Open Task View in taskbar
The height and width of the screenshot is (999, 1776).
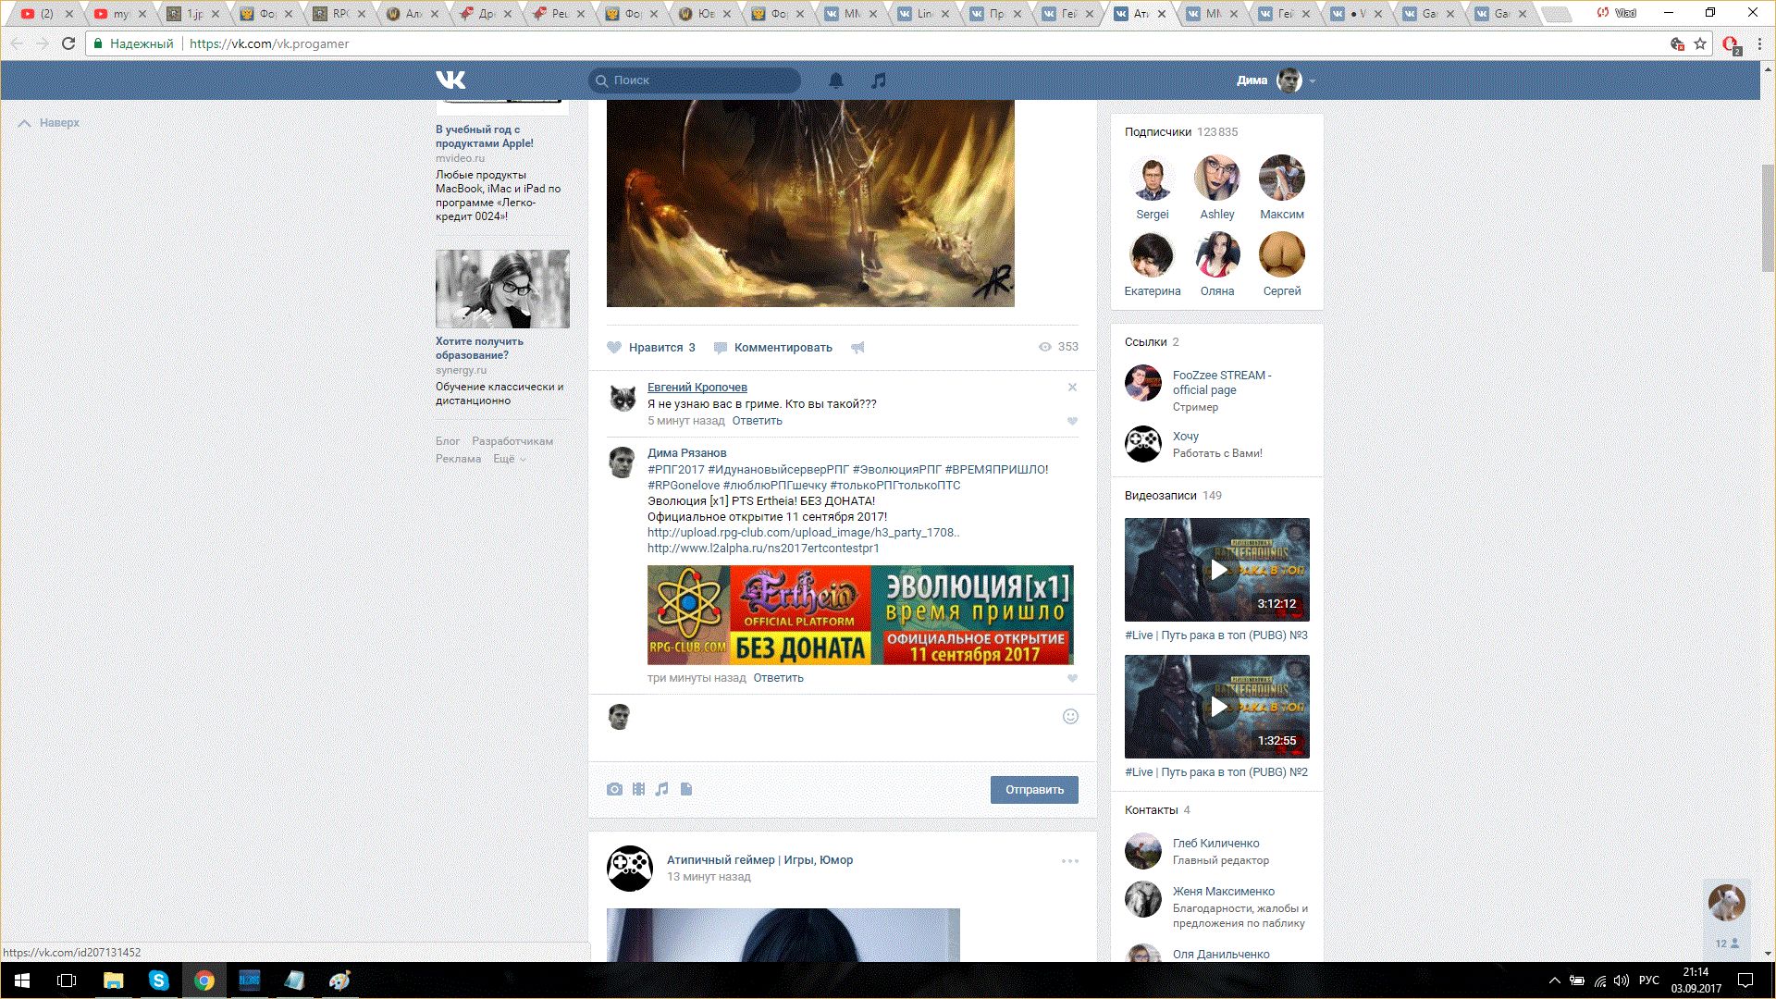tap(67, 980)
